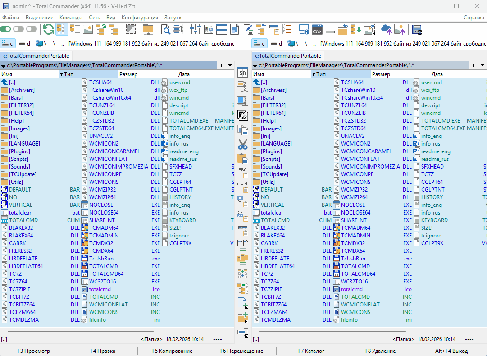Toggle the third gray toolbar switch
This screenshot has height=356, width=487.
coord(32,29)
